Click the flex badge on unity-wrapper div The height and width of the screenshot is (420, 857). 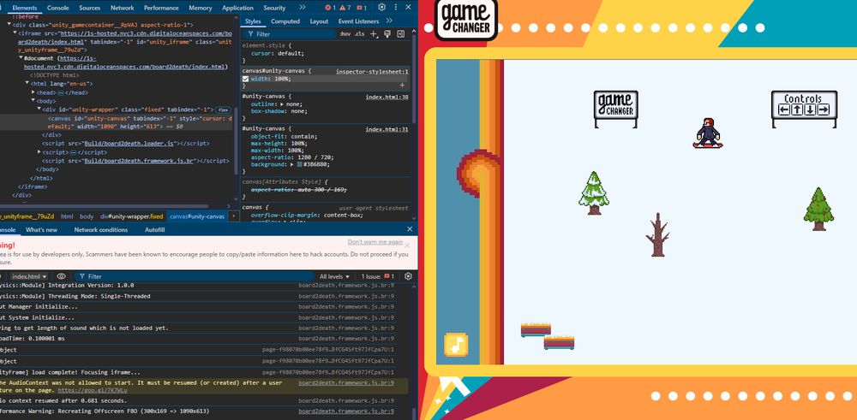pyautogui.click(x=223, y=109)
